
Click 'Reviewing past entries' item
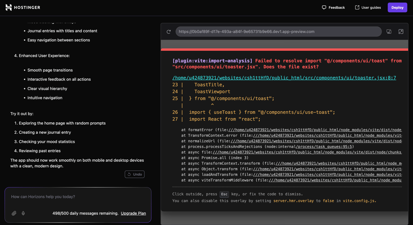40,151
